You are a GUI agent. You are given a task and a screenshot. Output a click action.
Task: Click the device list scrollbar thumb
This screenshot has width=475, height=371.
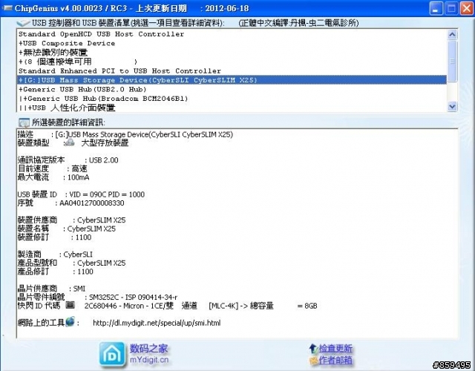pos(452,61)
